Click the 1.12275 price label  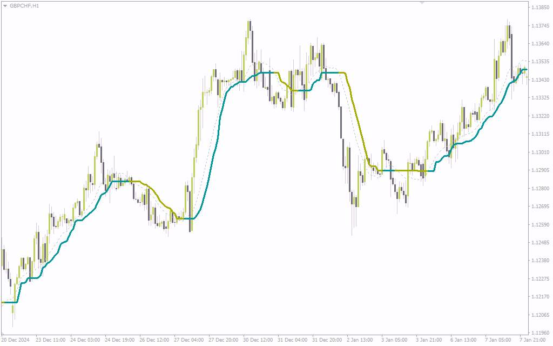pyautogui.click(x=540, y=278)
